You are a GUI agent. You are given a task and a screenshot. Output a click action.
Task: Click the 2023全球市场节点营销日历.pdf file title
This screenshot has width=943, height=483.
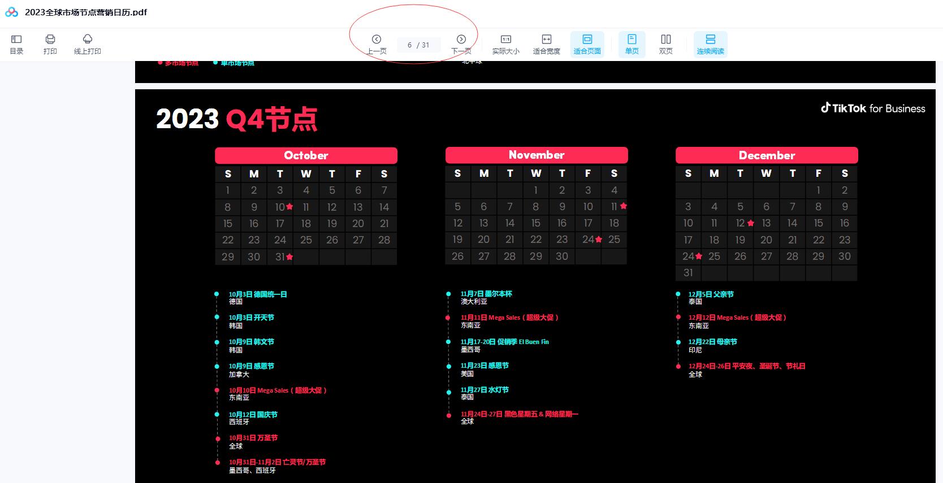[86, 12]
